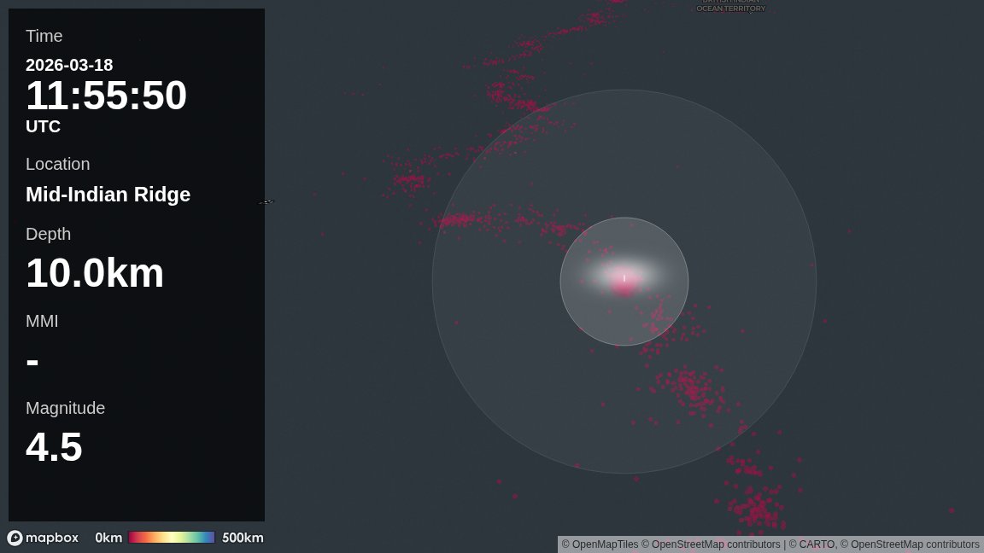Screen dimensions: 984x553
Task: Click the British Indian Ocean Territory map label
Action: [x=730, y=7]
